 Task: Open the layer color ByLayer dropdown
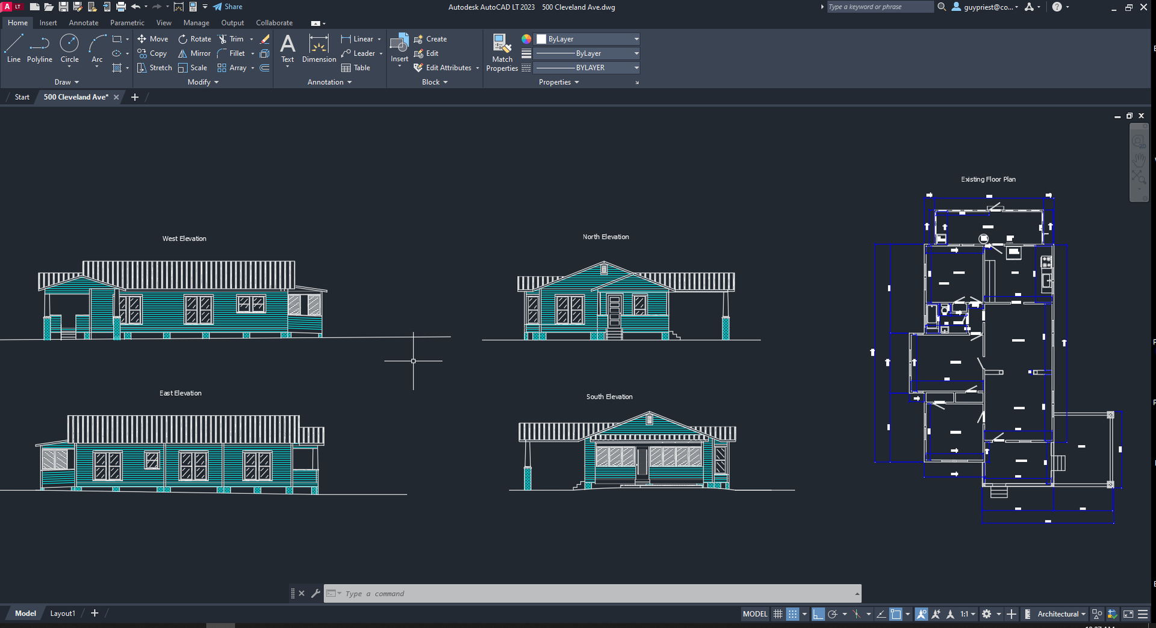pos(588,39)
